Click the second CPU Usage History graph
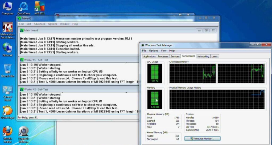272x145 pixels. point(241,73)
